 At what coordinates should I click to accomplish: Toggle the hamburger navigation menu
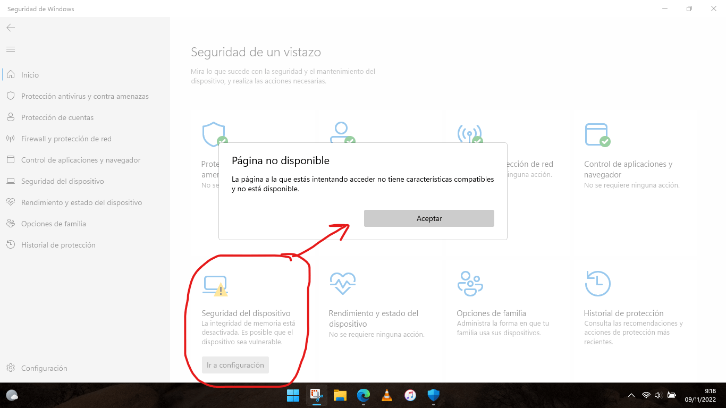[11, 49]
